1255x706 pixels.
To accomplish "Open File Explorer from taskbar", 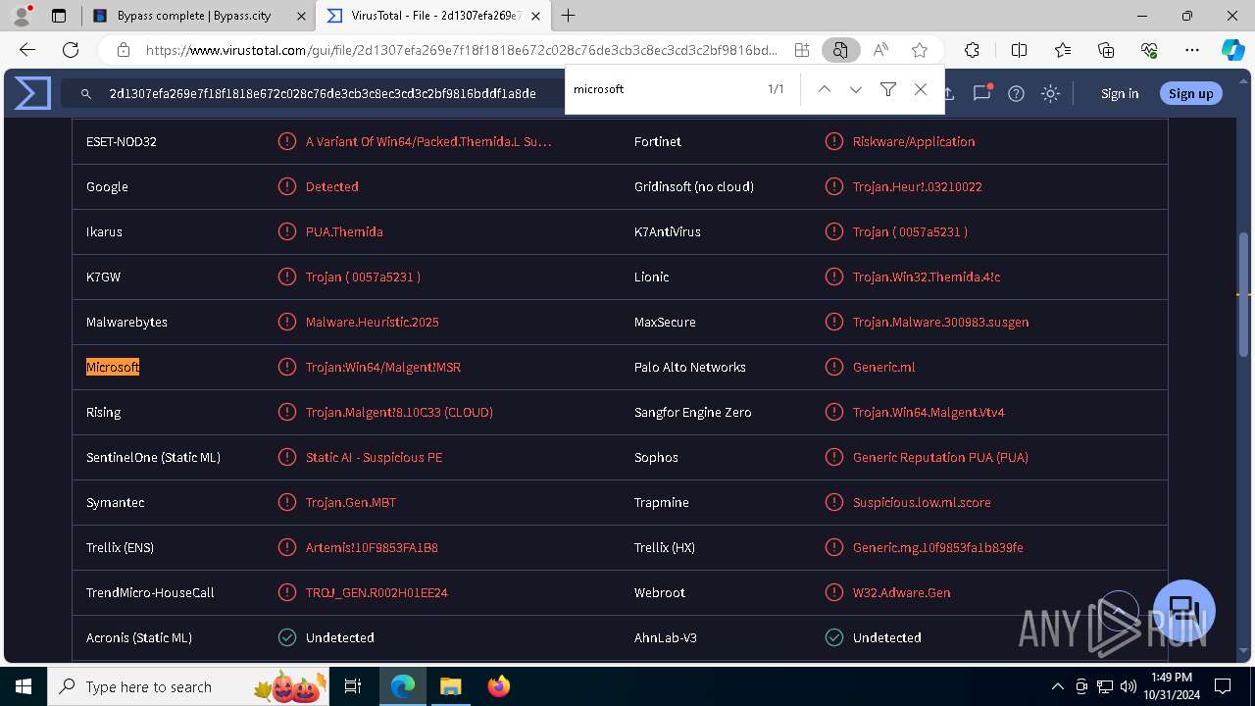I will tap(451, 686).
